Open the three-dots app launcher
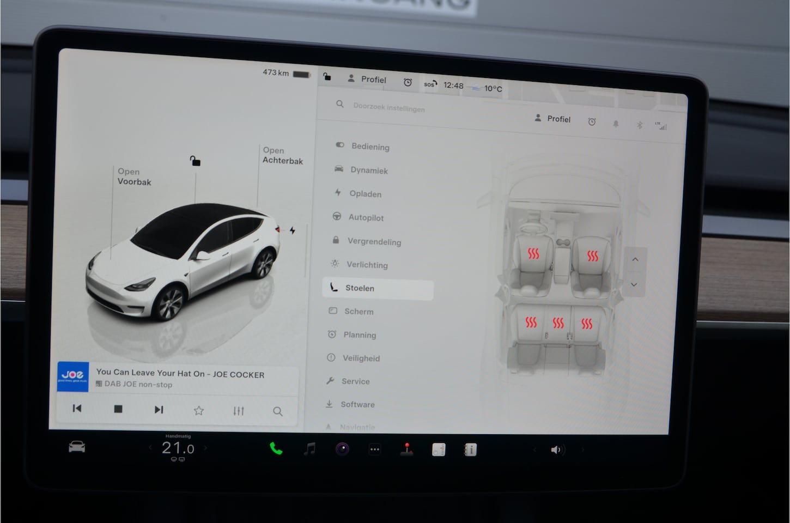 (x=374, y=449)
